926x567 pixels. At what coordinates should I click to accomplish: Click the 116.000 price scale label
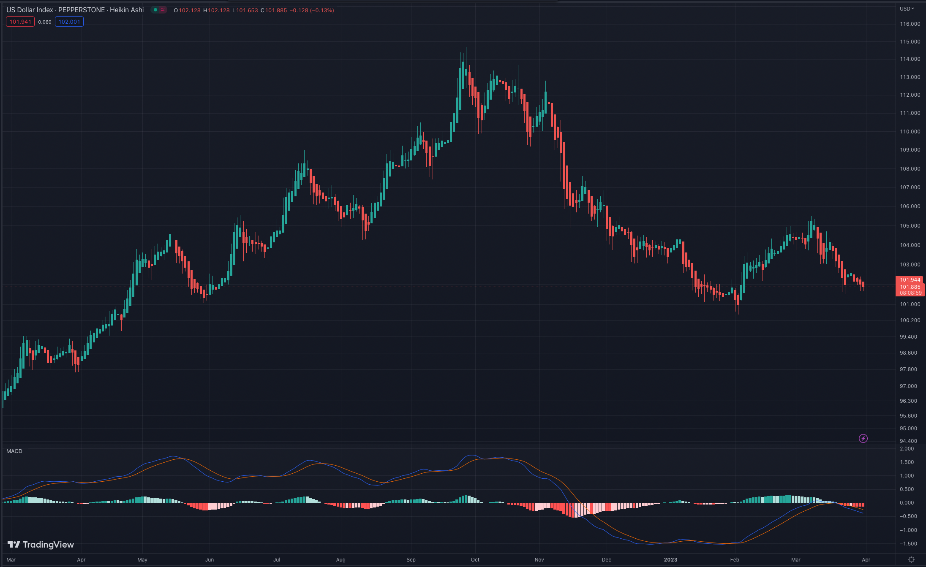point(910,24)
